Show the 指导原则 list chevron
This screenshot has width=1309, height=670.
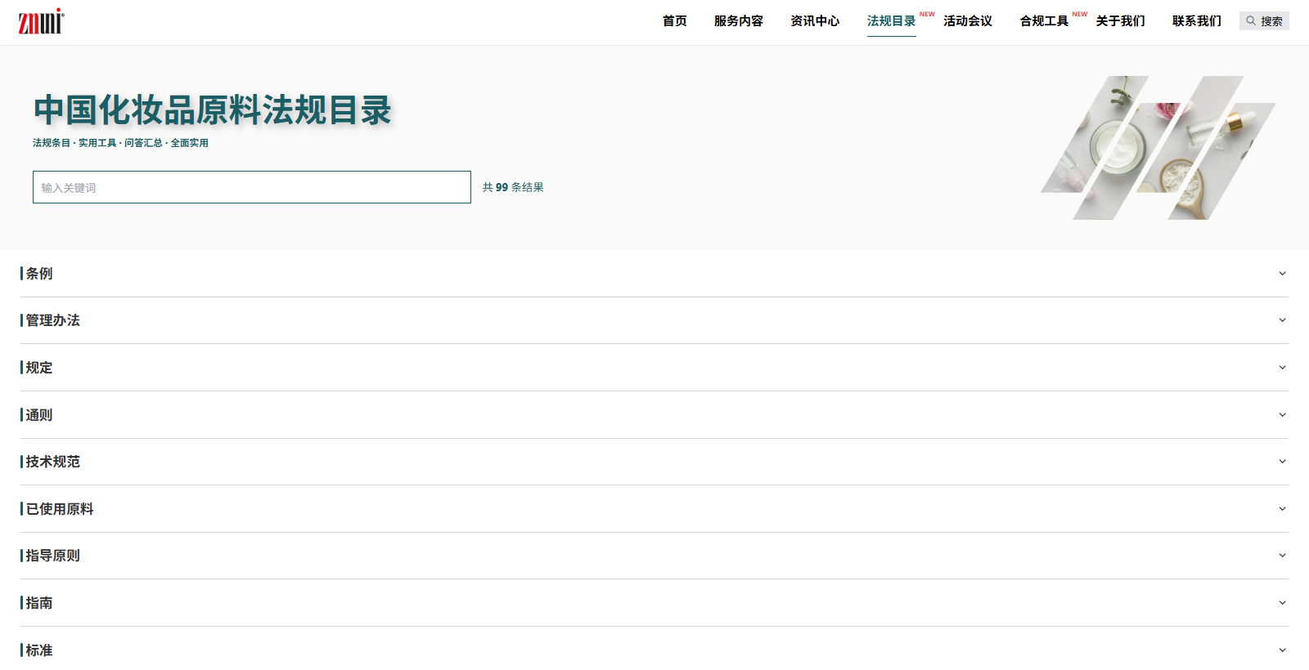click(1282, 556)
